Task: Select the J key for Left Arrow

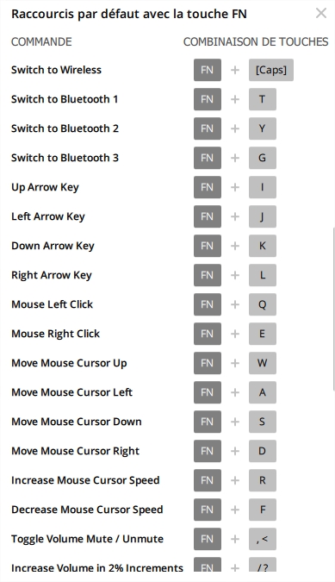Action: point(263,216)
